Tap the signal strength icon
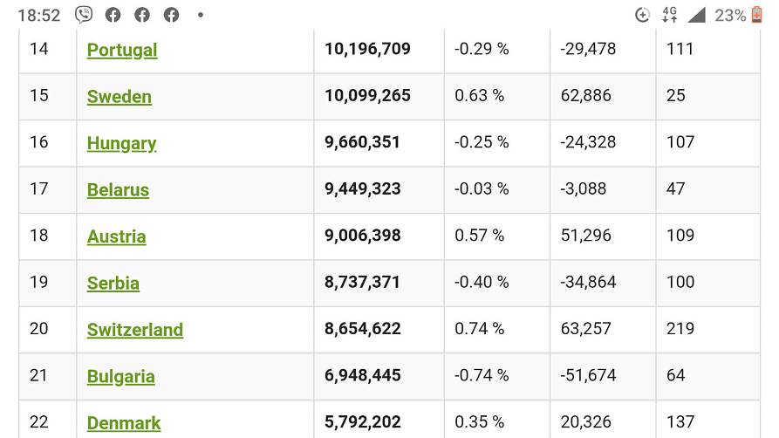779x438 pixels. click(696, 15)
